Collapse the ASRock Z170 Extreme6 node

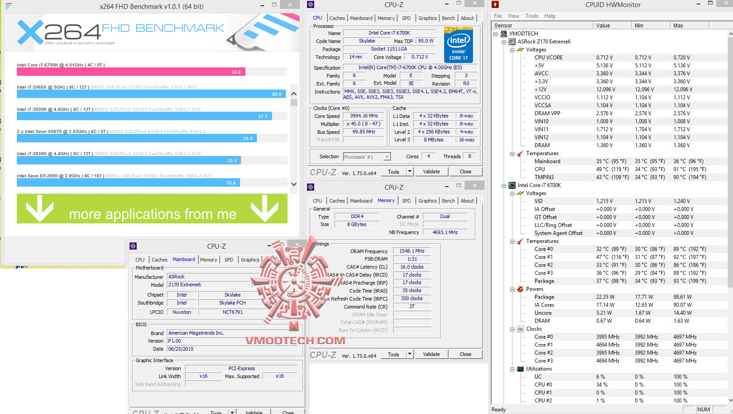coord(504,42)
